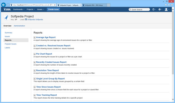This screenshot has height=103, width=175.
Task: Click the Softpedia Project rocket avatar
Action: 6,17
